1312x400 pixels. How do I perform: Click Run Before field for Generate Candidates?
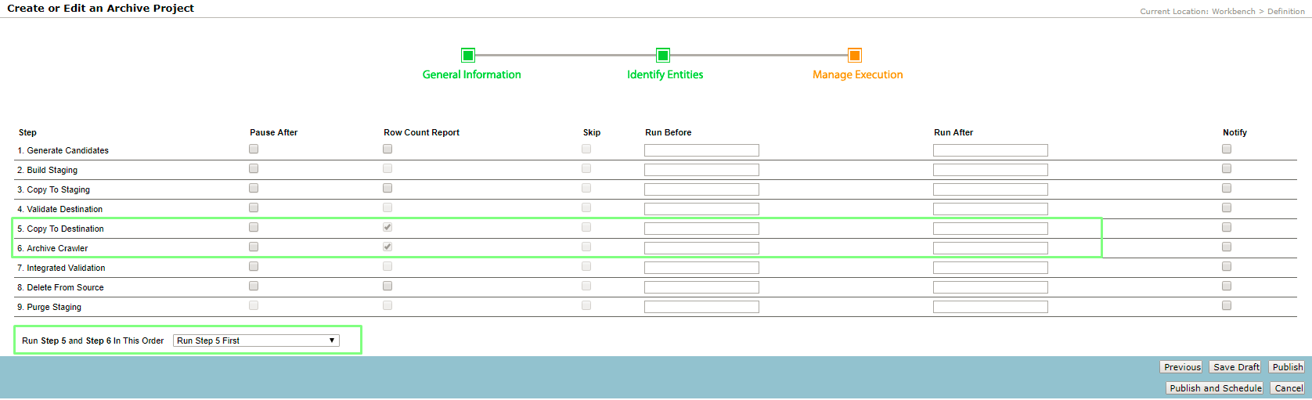click(701, 150)
